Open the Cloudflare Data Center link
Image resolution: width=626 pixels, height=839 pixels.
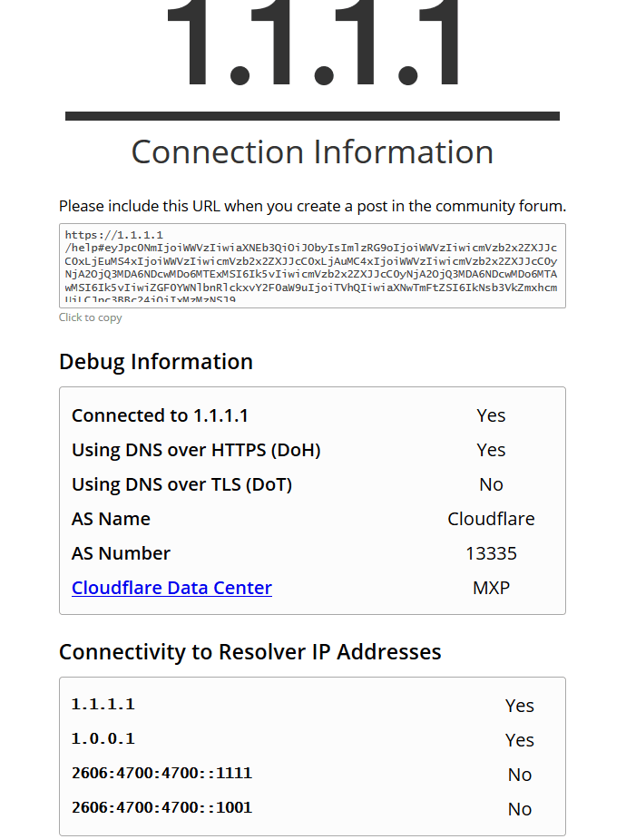point(171,588)
